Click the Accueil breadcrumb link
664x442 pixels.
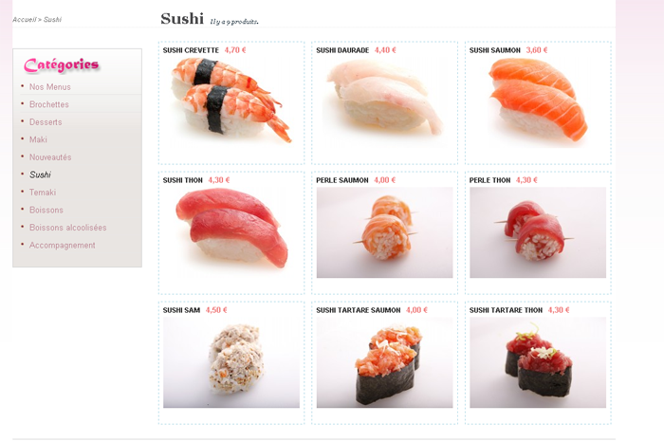click(x=24, y=20)
